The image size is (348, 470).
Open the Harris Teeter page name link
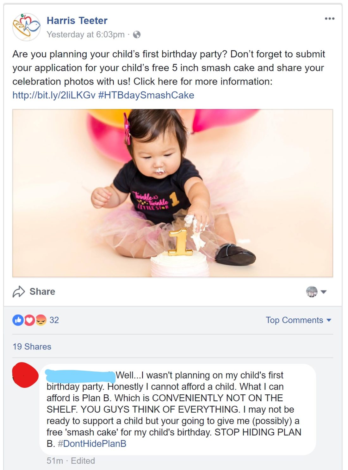point(77,21)
